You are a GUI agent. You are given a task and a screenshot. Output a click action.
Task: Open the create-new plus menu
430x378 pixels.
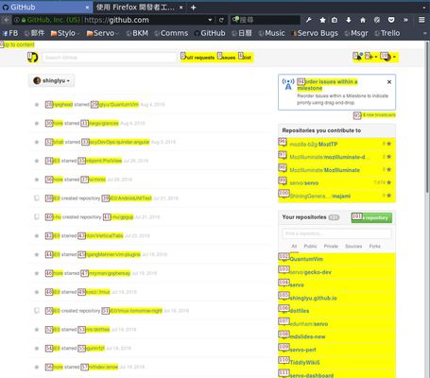click(370, 57)
